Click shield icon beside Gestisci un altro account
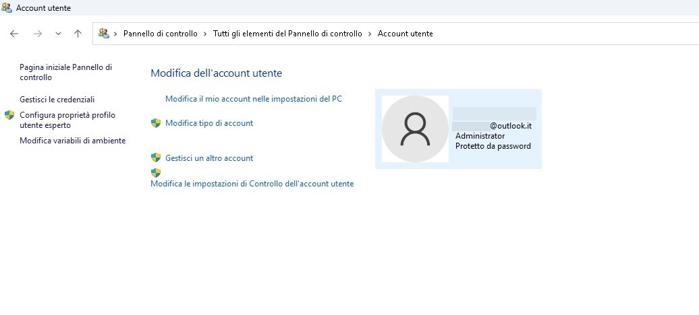This screenshot has width=699, height=315. point(156,158)
